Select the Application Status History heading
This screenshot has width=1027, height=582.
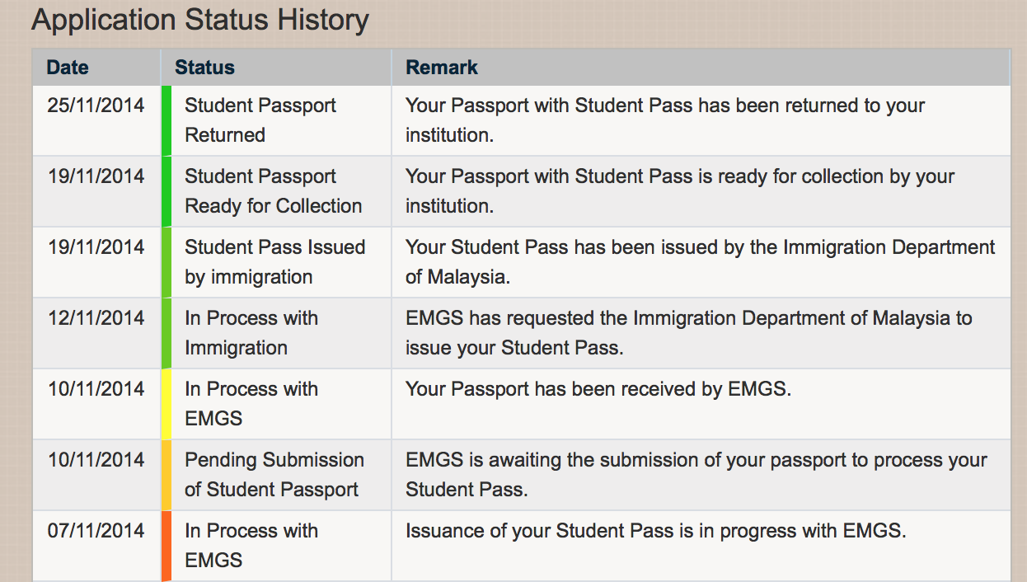pyautogui.click(x=200, y=20)
